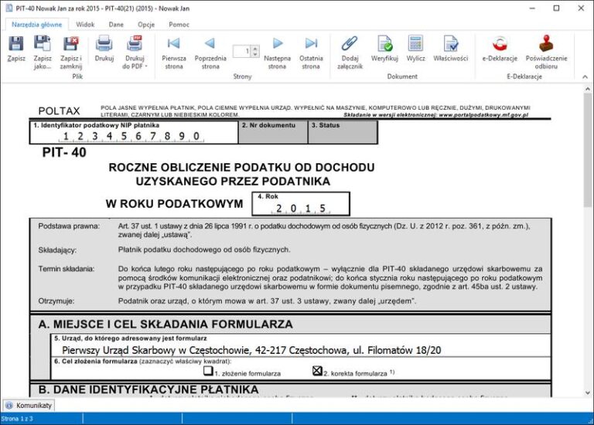
Task: Click the NIP płatnika field
Action: coord(134,132)
